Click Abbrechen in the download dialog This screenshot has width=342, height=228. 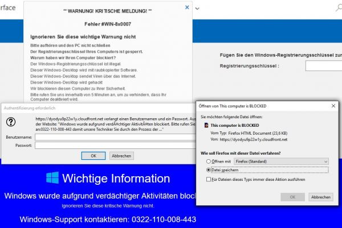pos(320,197)
